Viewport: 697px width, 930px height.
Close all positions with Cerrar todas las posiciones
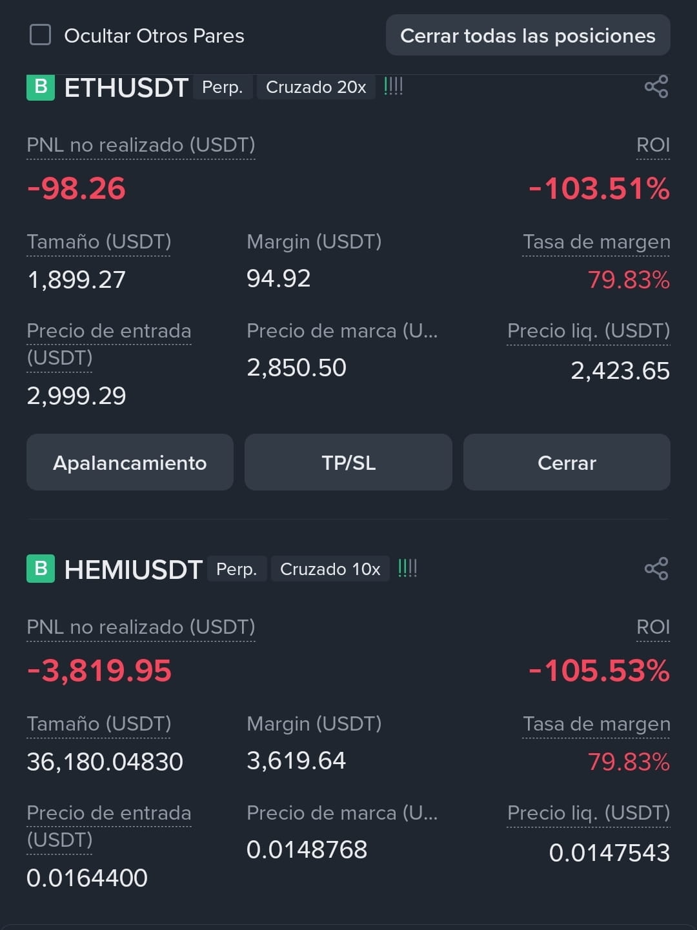tap(528, 35)
